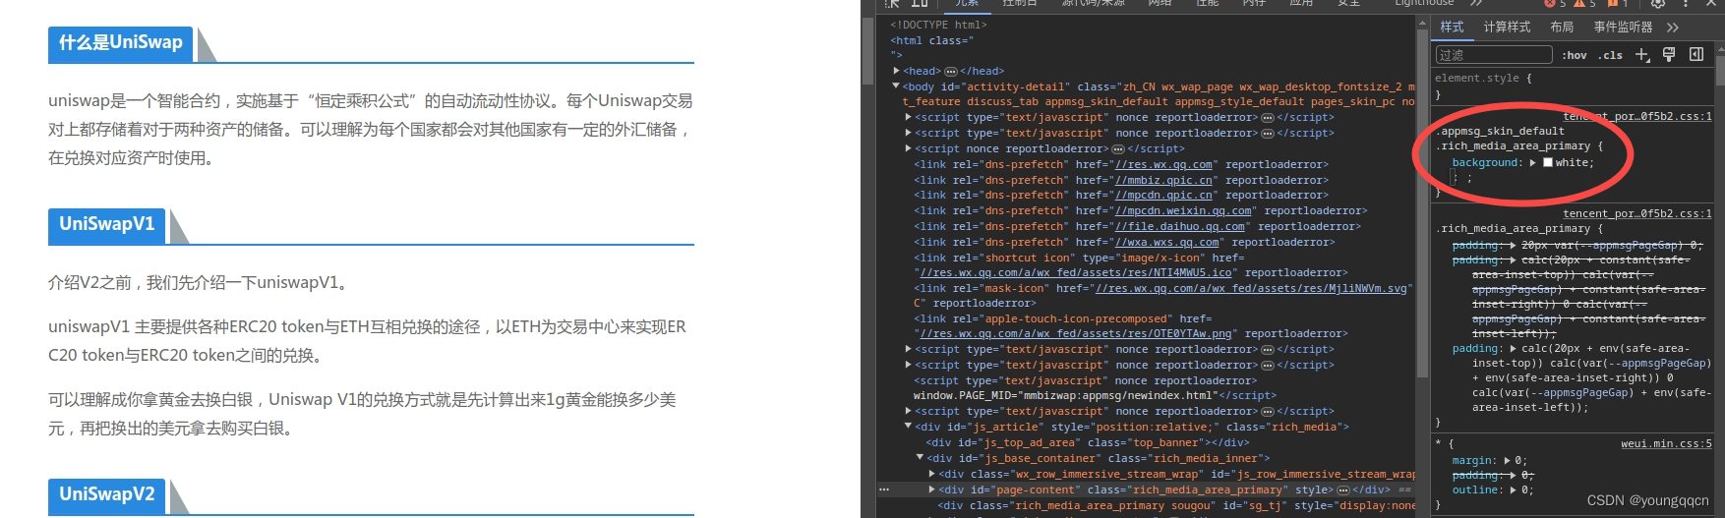Viewport: 1725px width, 518px height.
Task: Collapse the body activity-detail node
Action: click(x=896, y=86)
